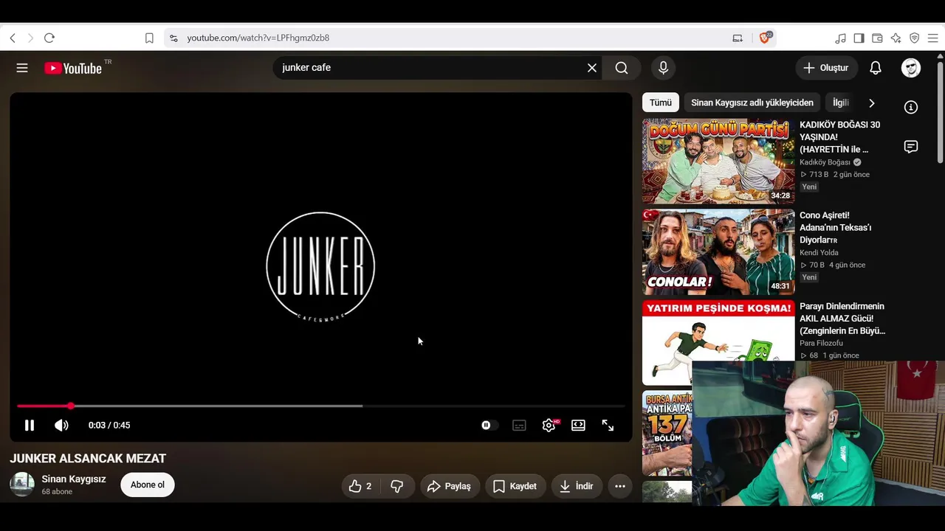This screenshot has width=945, height=531.
Task: Start voice search with the microphone
Action: pos(663,68)
